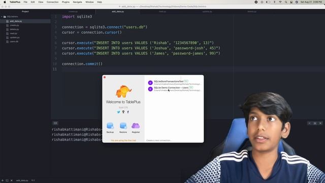Close the TablePlus welcome window
This screenshot has height=183, width=325.
[x=105, y=77]
